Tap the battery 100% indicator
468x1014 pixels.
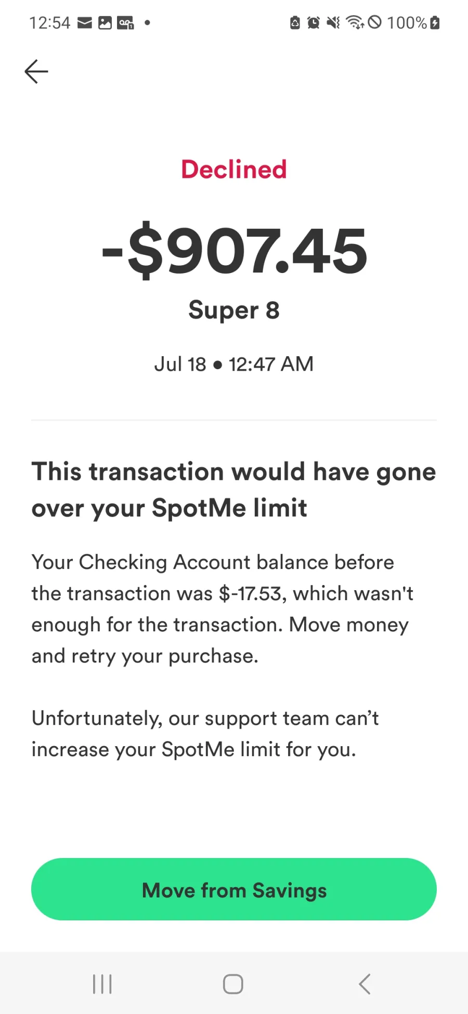point(413,23)
